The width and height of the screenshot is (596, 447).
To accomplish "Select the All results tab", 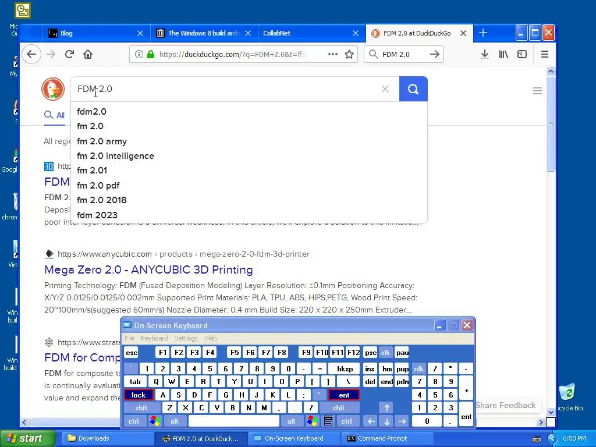I will (x=54, y=115).
